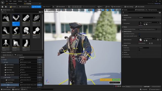Clear the Skeletal Meshes array trash icon
The width and height of the screenshot is (162, 91).
(x=152, y=43)
